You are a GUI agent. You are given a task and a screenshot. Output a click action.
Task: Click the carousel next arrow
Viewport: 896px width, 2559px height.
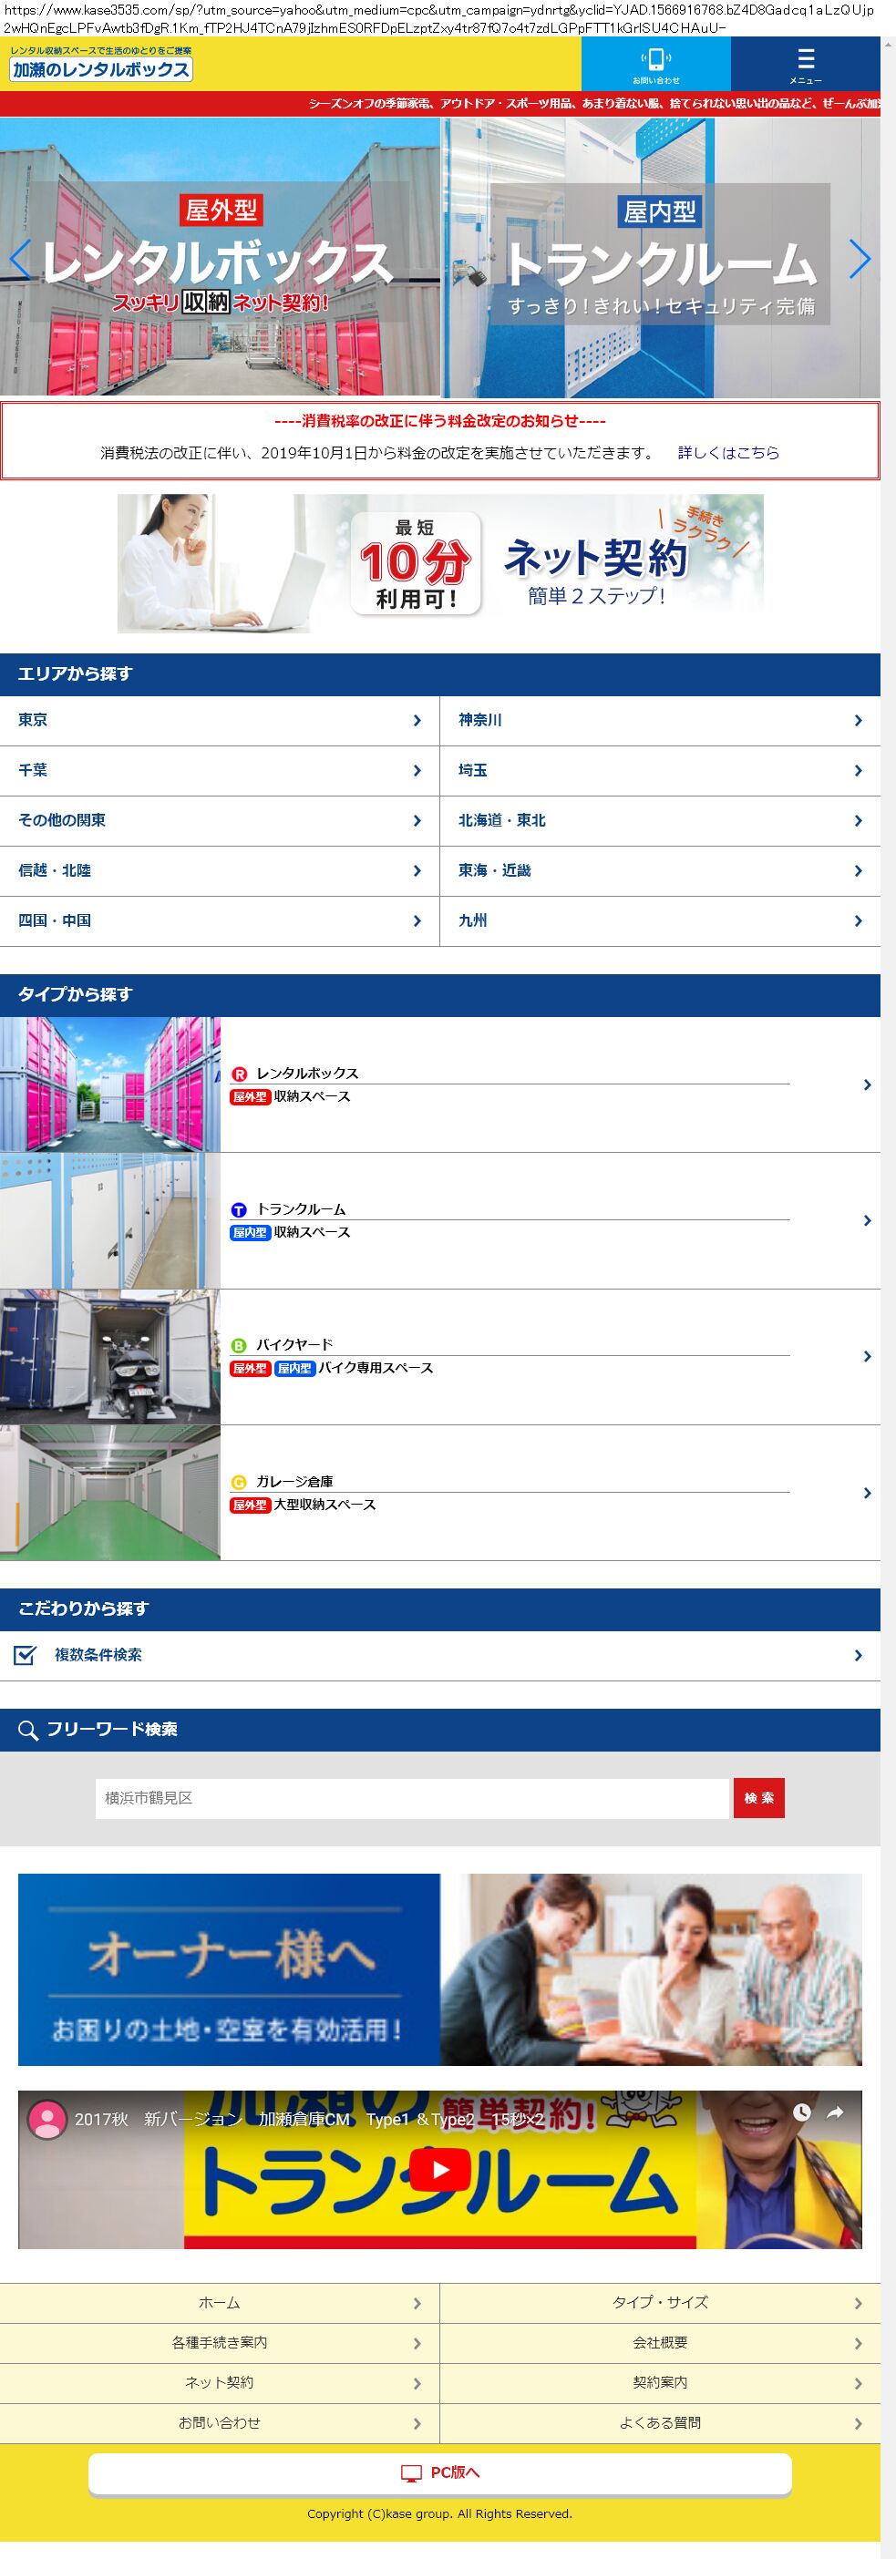click(x=860, y=260)
